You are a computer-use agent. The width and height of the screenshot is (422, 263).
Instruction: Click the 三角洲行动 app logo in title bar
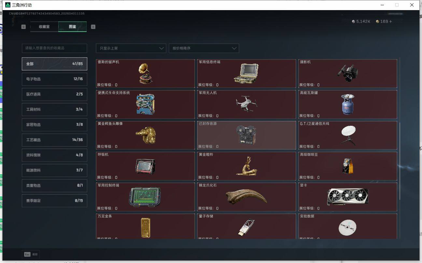(8, 5)
